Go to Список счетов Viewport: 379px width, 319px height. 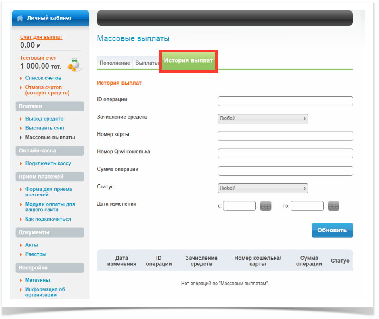pyautogui.click(x=43, y=78)
